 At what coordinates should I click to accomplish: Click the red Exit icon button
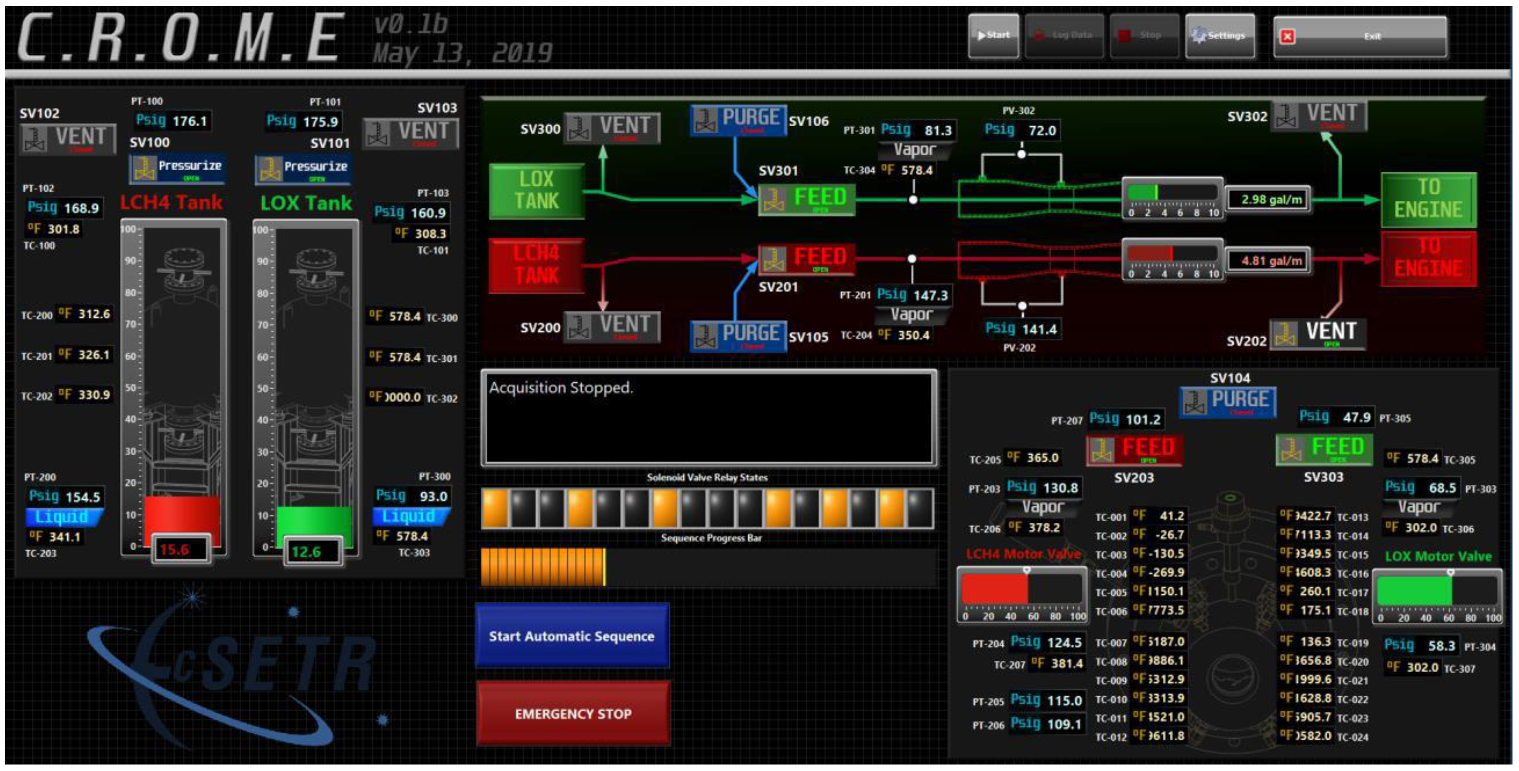point(1287,37)
